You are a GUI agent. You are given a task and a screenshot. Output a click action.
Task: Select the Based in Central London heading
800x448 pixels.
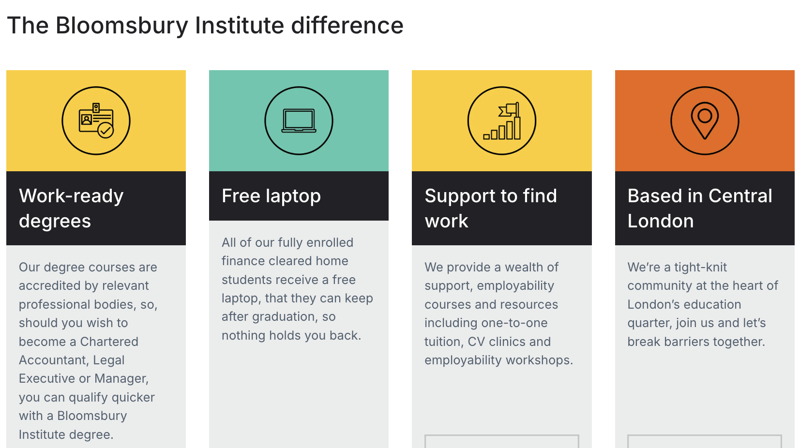pos(699,209)
